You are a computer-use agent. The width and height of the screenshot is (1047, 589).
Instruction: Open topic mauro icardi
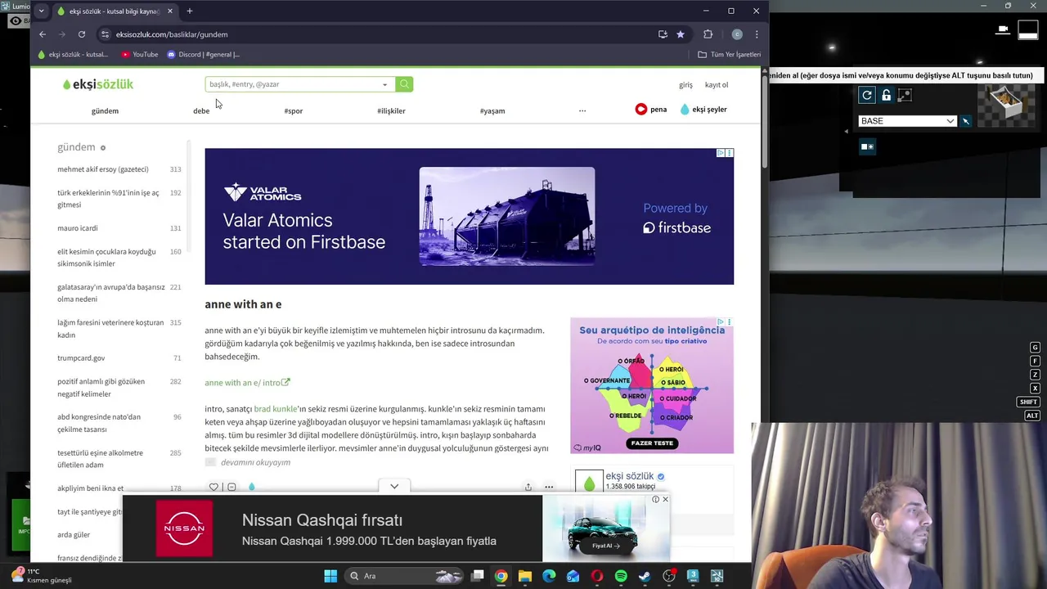[78, 228]
